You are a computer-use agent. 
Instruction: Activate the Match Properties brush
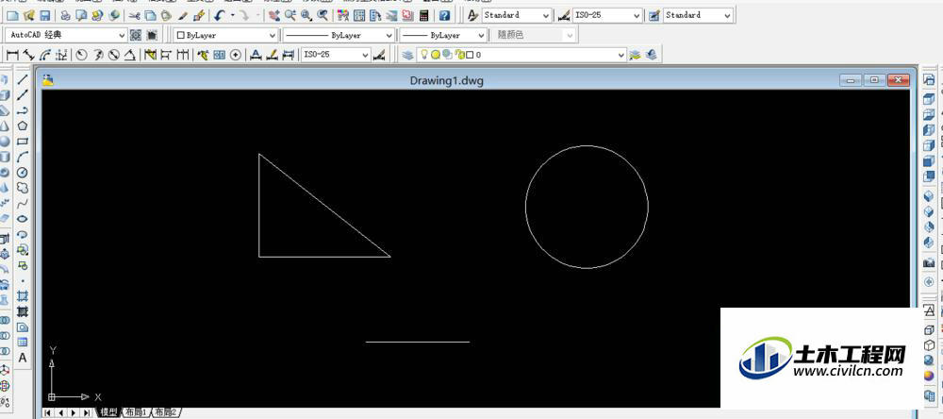tap(183, 16)
